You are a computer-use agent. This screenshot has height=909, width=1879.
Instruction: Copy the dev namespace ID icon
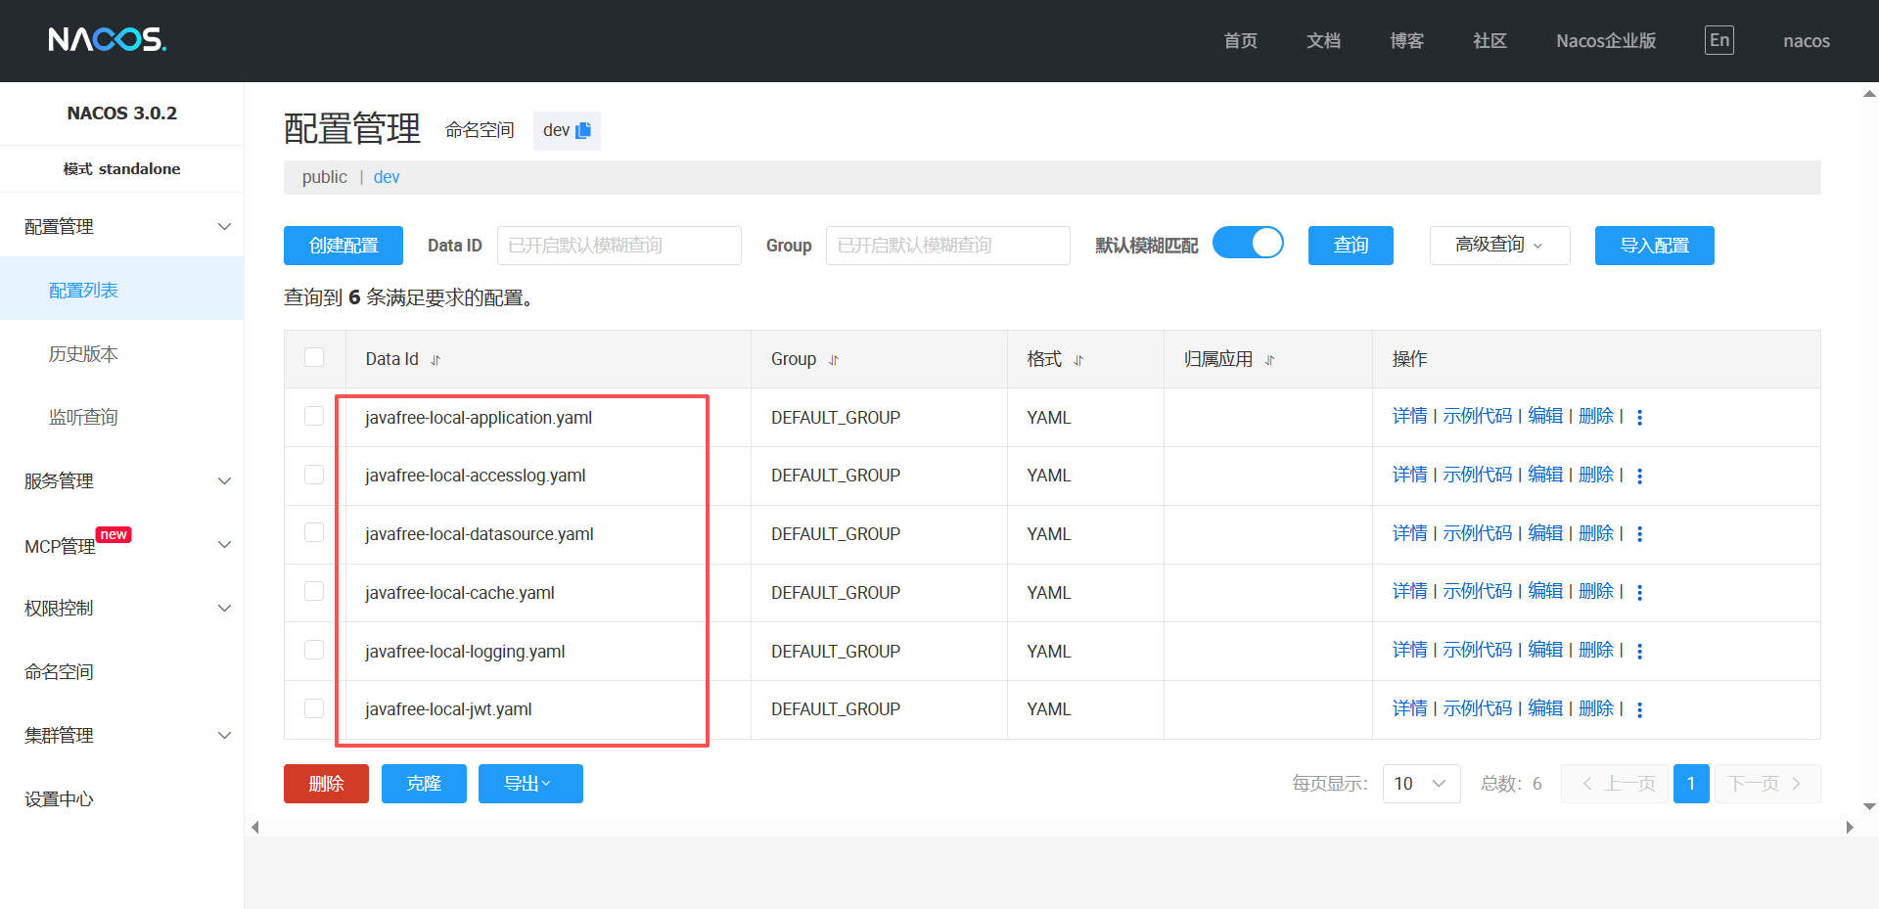[x=583, y=130]
